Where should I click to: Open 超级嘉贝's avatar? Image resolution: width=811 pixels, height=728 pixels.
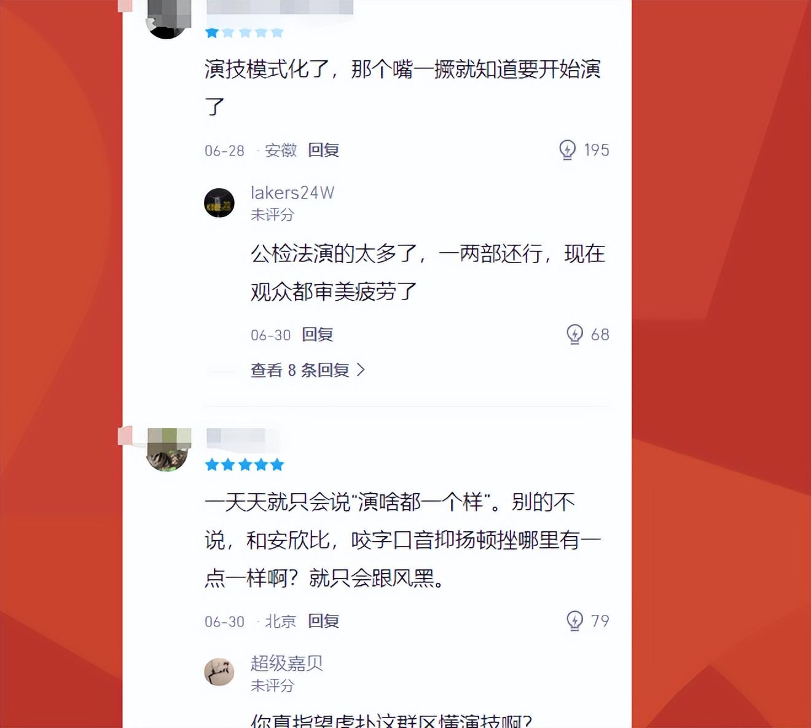(219, 672)
